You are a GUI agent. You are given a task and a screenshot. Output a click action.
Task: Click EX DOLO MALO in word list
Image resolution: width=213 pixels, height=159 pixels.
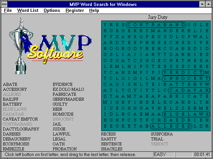(68, 89)
